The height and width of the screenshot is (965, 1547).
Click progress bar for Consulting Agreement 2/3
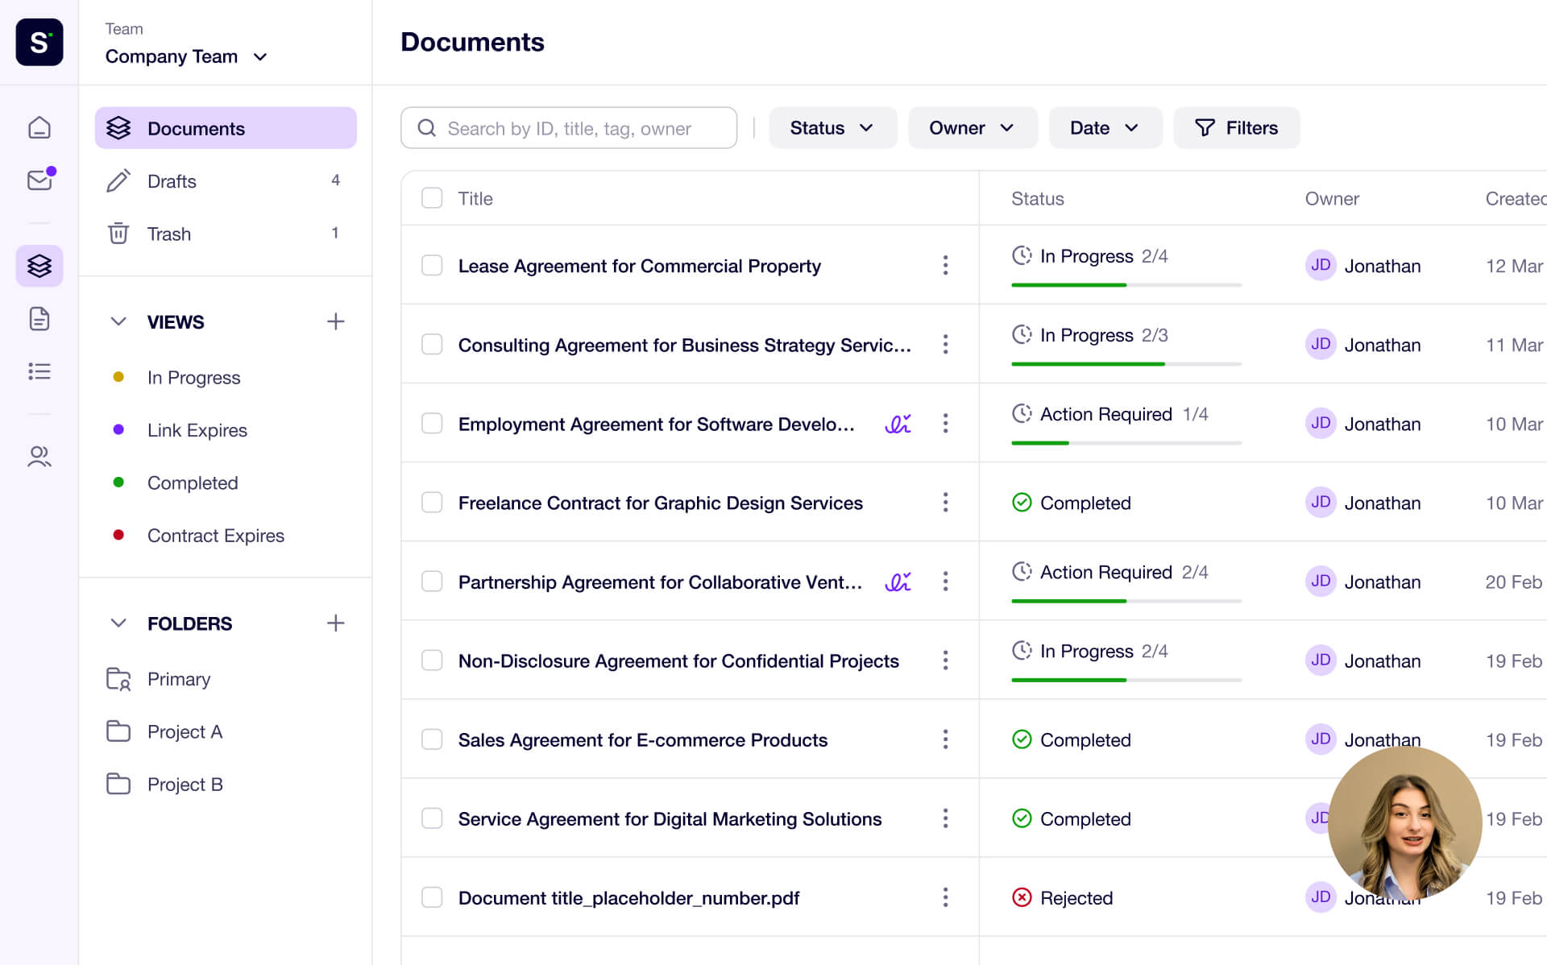coord(1126,364)
